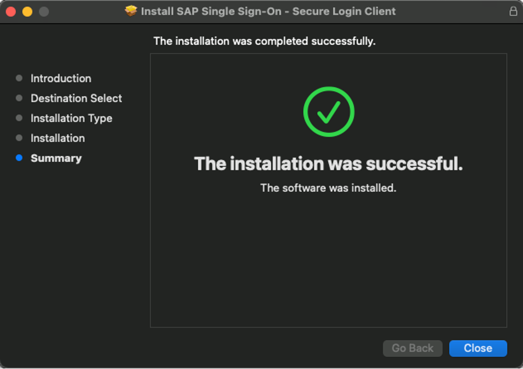
Task: Click 'The installation was completed successfully.' text
Action: pos(264,41)
